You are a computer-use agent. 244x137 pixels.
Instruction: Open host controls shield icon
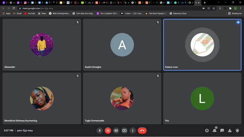pos(237,131)
